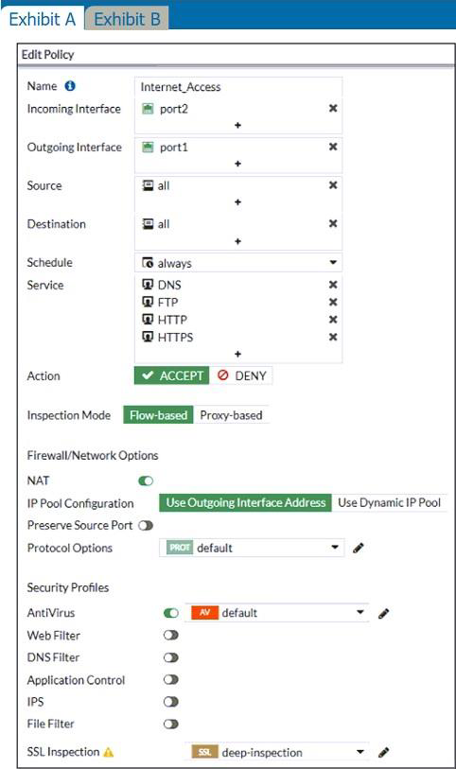Viewport: 456px width, 769px height.
Task: Remove the FTP service entry
Action: pyautogui.click(x=333, y=302)
